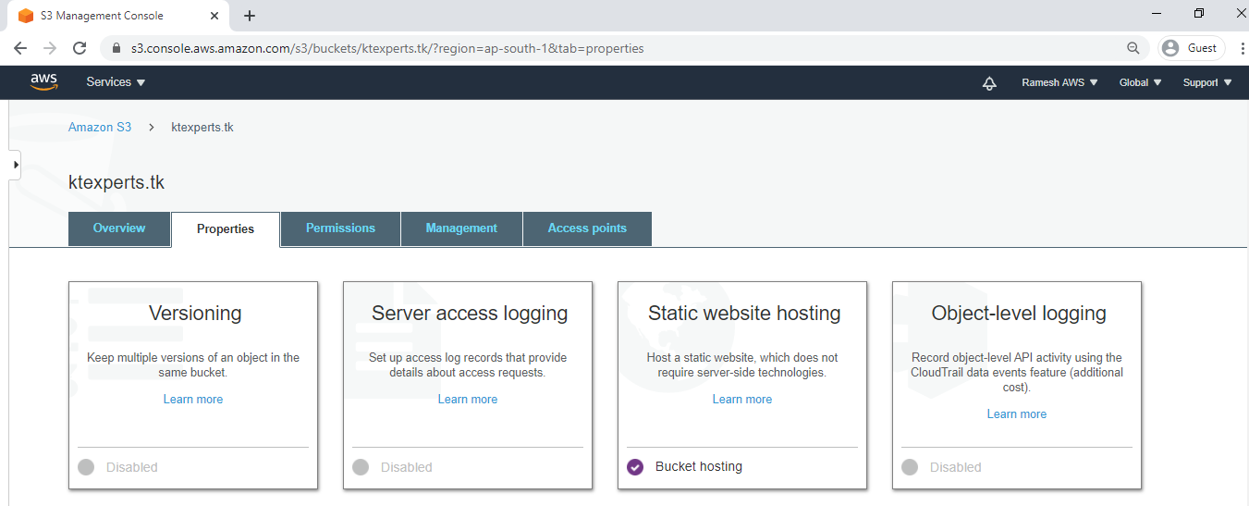
Task: Open the Management tab
Action: click(461, 228)
